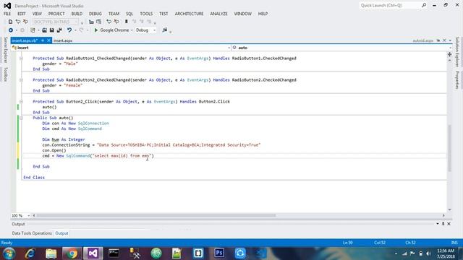
Task: Click the Navigate Backward blue arrow icon
Action: click(11, 30)
